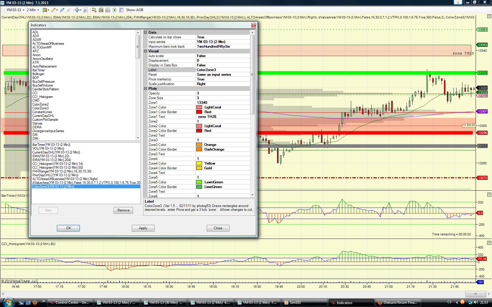The image size is (492, 307).
Task: Collapse the Plots property section
Action: coord(146,89)
